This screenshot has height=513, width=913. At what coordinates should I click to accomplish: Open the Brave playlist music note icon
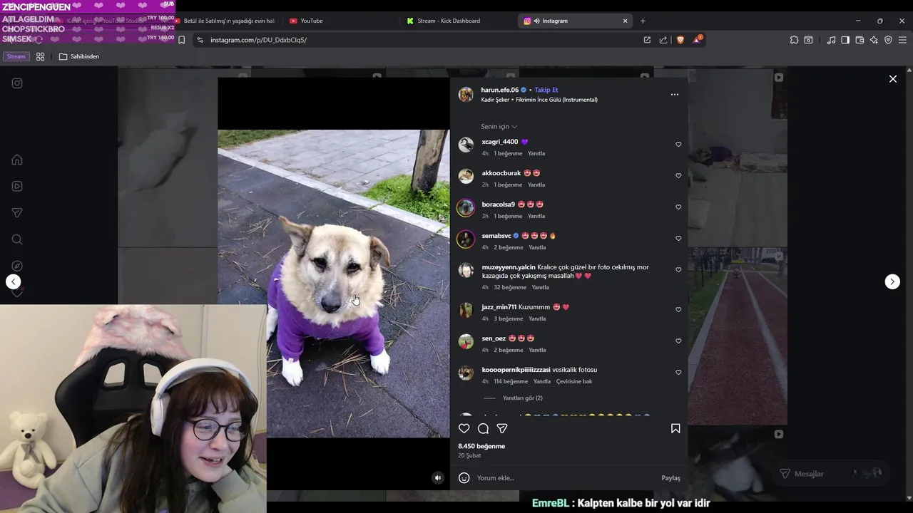[831, 40]
